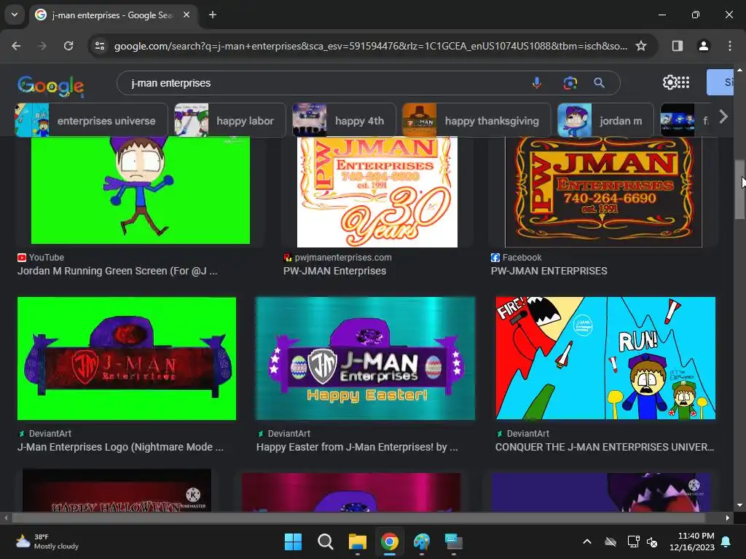
Task: Bookmark this page with the star
Action: pos(641,46)
